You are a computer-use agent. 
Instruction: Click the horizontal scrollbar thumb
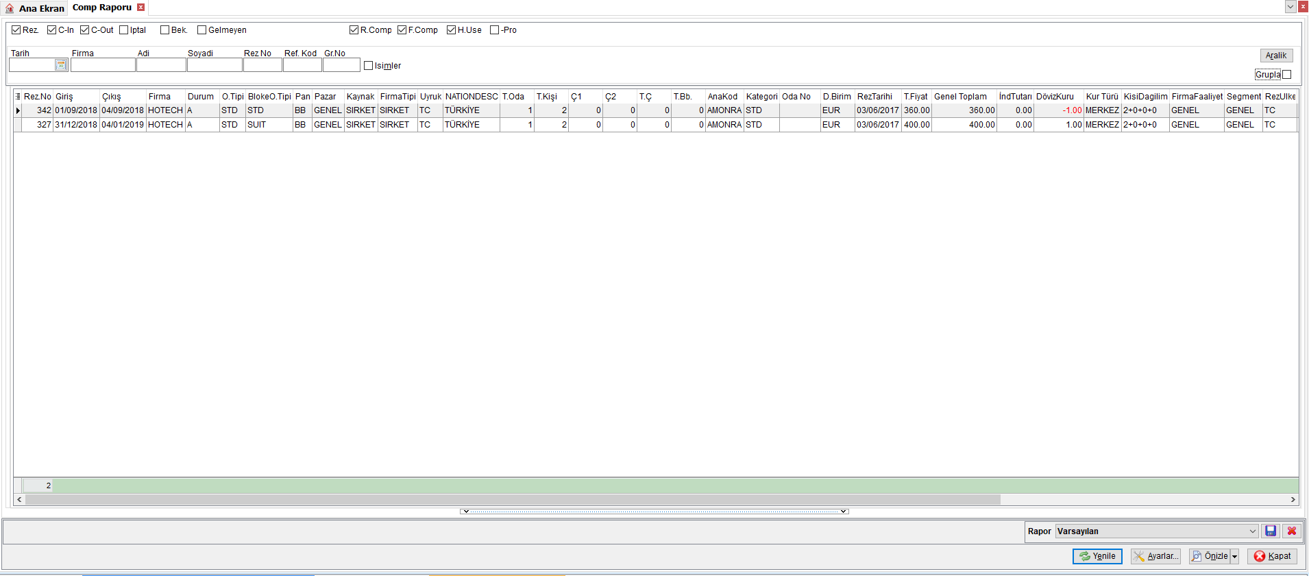(513, 500)
